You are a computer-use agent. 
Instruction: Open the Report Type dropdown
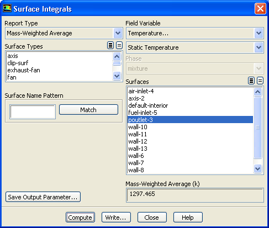(118, 33)
